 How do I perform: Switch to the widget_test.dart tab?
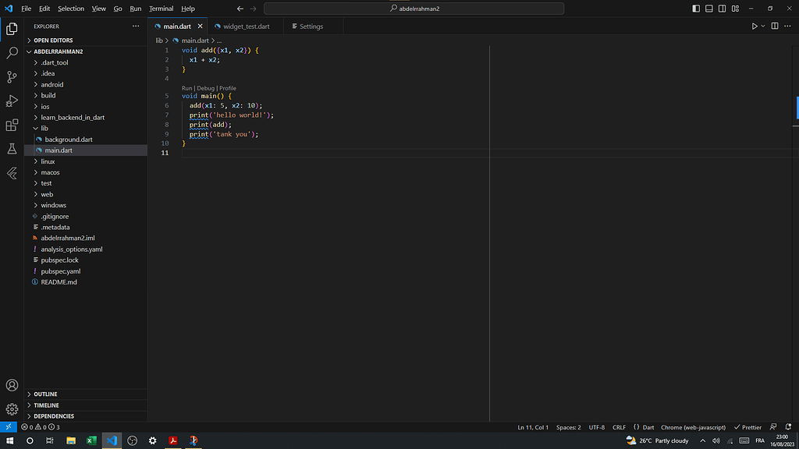pyautogui.click(x=246, y=27)
